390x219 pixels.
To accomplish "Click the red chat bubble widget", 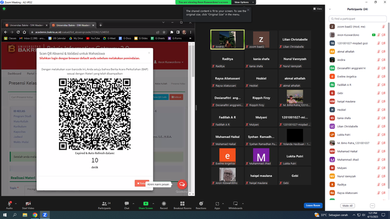I will point(182,184).
